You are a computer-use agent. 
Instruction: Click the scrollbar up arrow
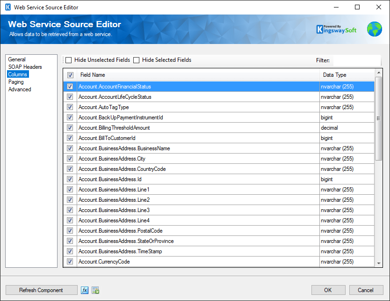379,73
